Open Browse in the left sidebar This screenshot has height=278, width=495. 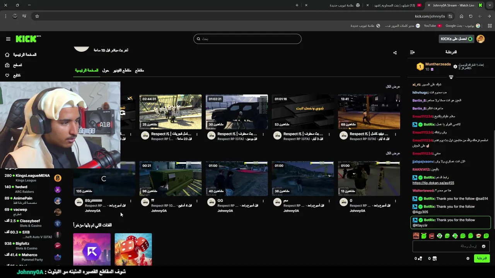coord(14,65)
